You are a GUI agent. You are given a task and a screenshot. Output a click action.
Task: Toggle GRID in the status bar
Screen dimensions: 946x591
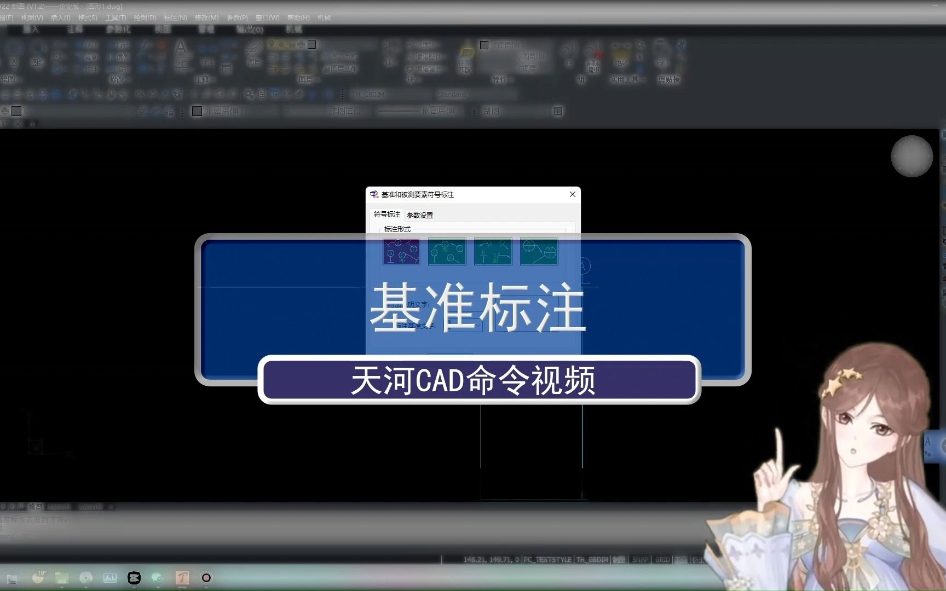(662, 560)
